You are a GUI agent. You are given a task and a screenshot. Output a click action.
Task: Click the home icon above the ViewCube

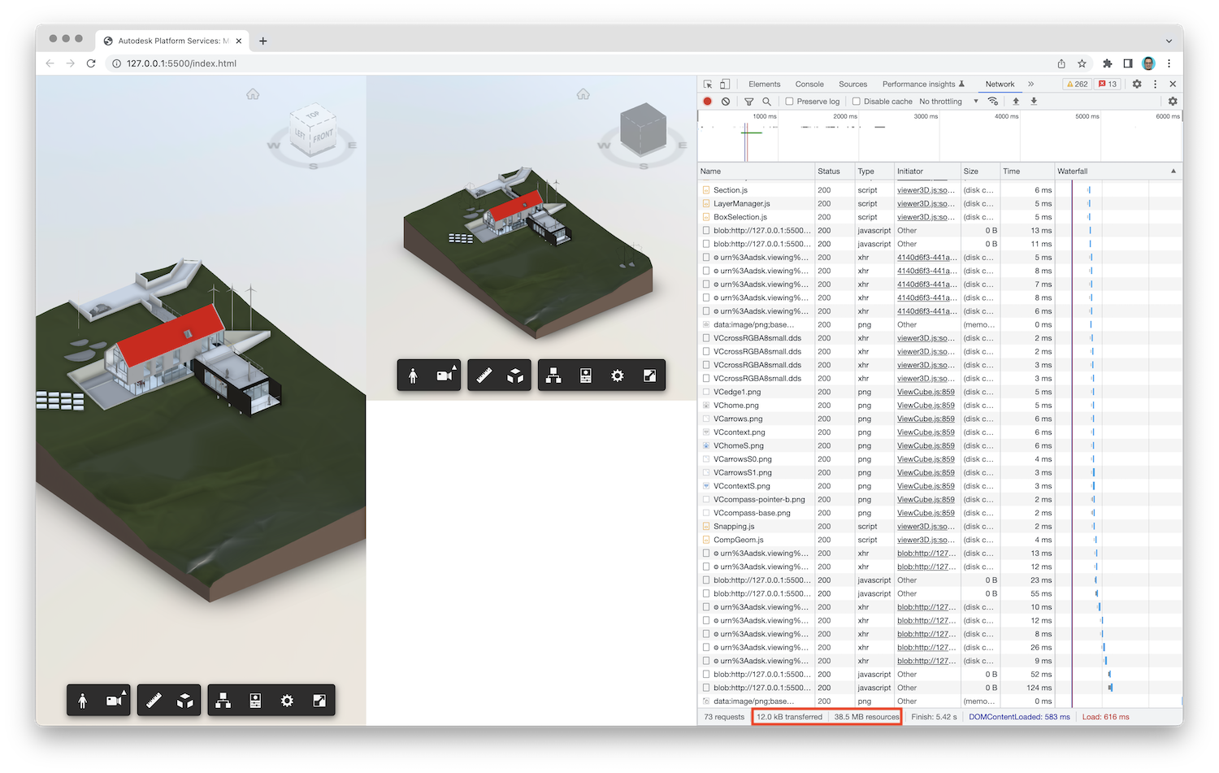tap(253, 93)
